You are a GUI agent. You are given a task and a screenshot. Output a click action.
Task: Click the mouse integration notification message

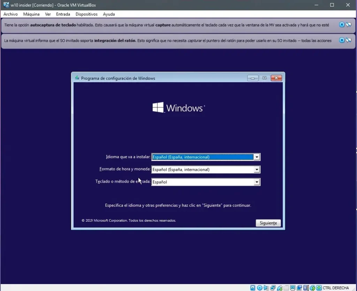point(168,40)
